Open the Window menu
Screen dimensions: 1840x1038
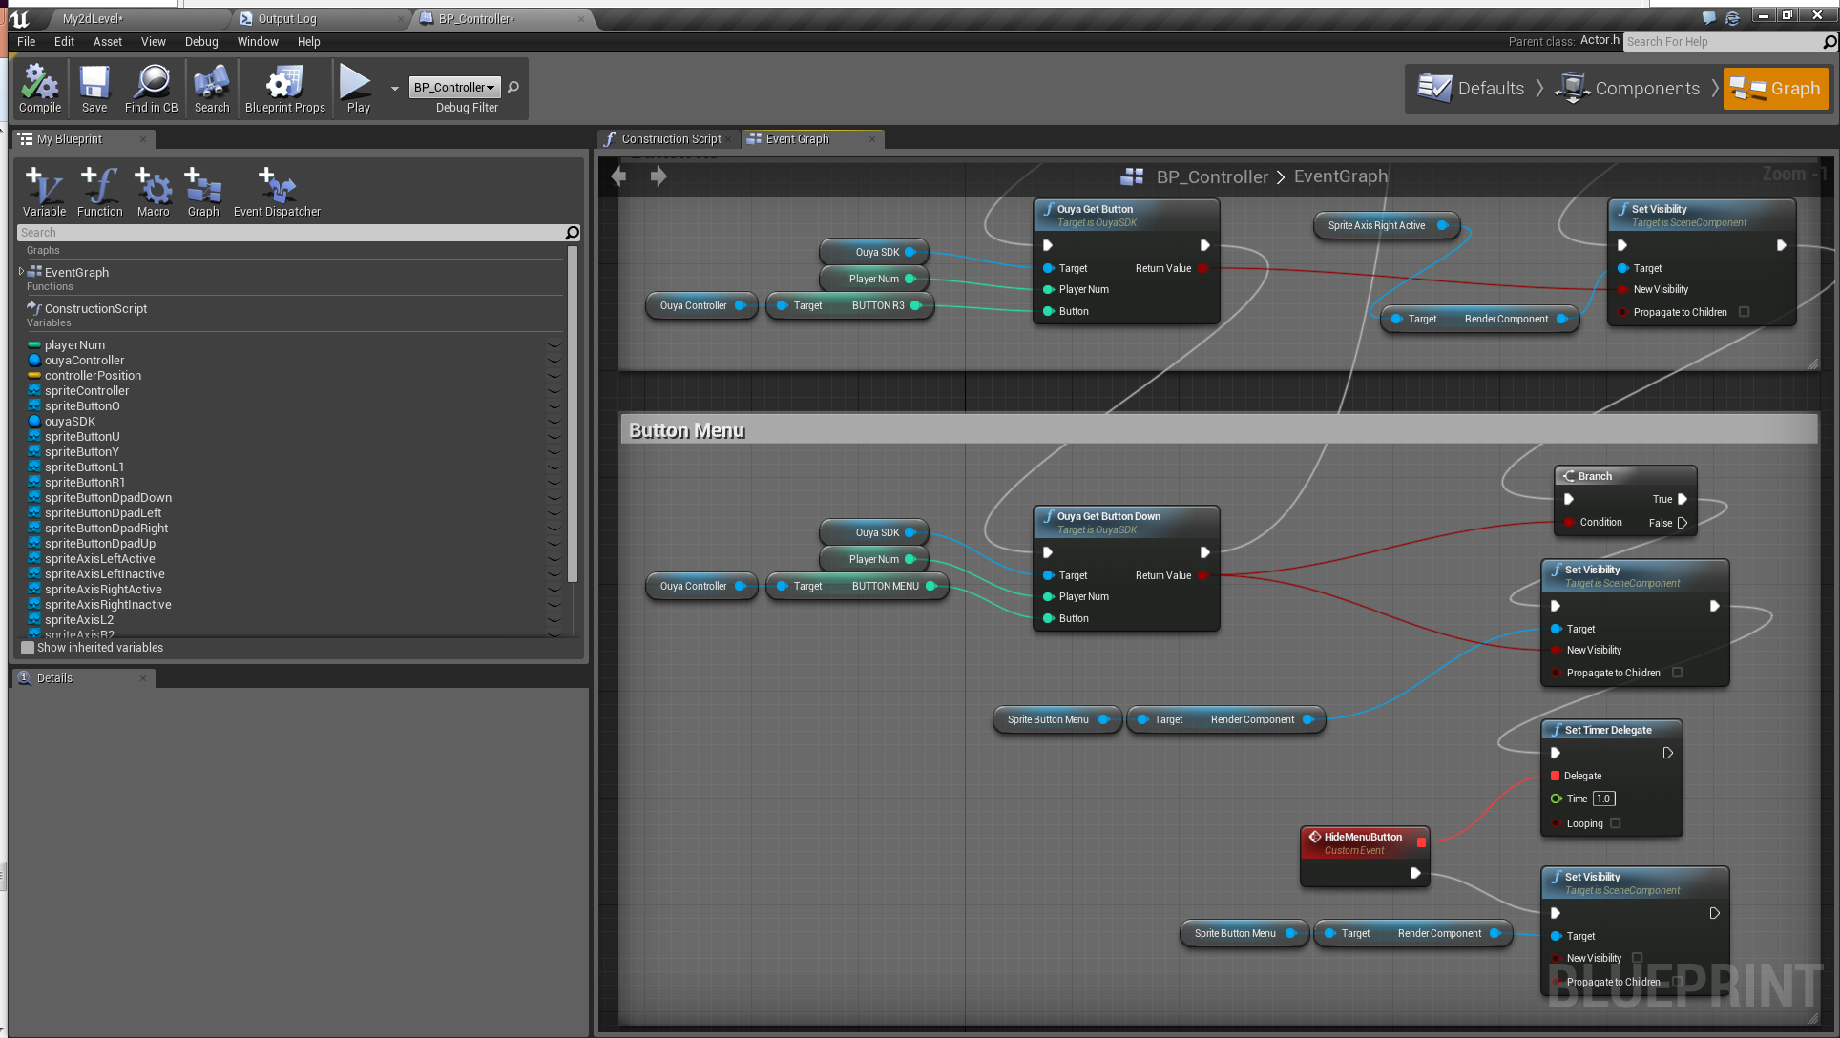pyautogui.click(x=257, y=42)
